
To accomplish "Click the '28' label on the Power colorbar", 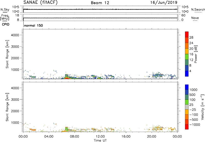I will click(x=191, y=37).
